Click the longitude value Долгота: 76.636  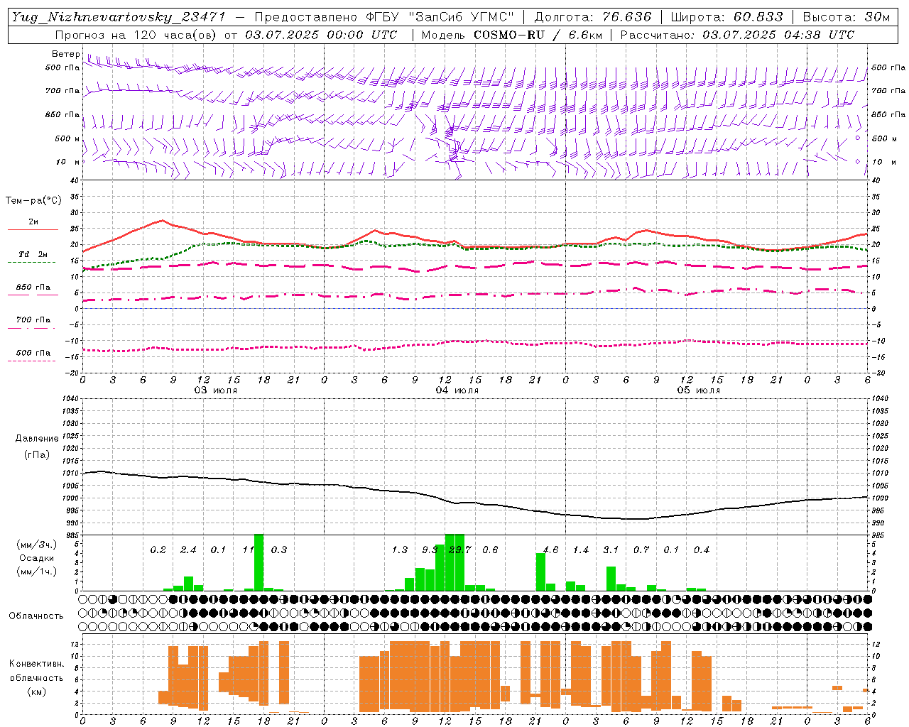592,17
